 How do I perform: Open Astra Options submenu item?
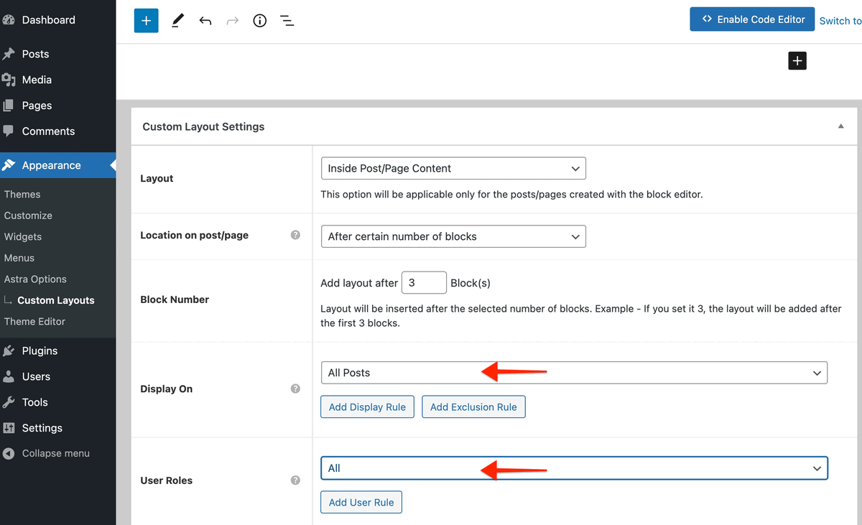pos(35,279)
